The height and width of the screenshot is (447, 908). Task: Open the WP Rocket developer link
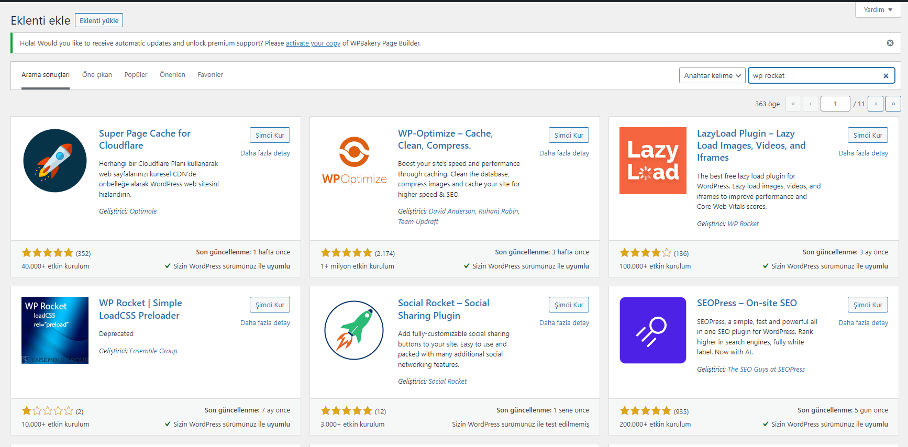pos(743,224)
